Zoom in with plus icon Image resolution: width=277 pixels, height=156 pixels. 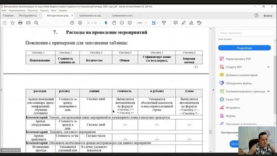pos(130,23)
